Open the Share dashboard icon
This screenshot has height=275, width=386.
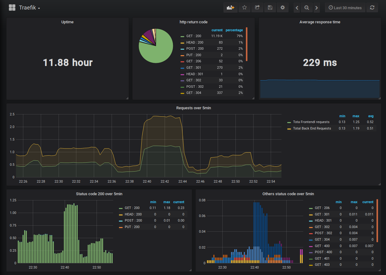(257, 8)
